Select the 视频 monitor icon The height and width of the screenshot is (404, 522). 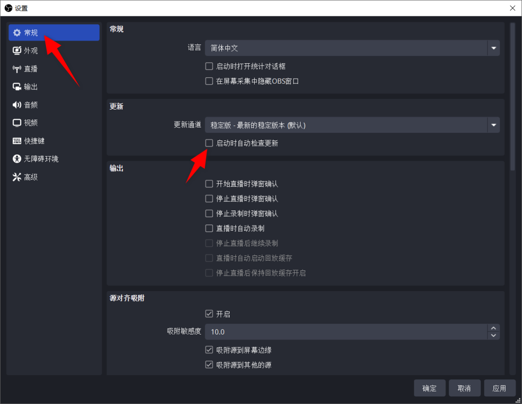[x=16, y=123]
